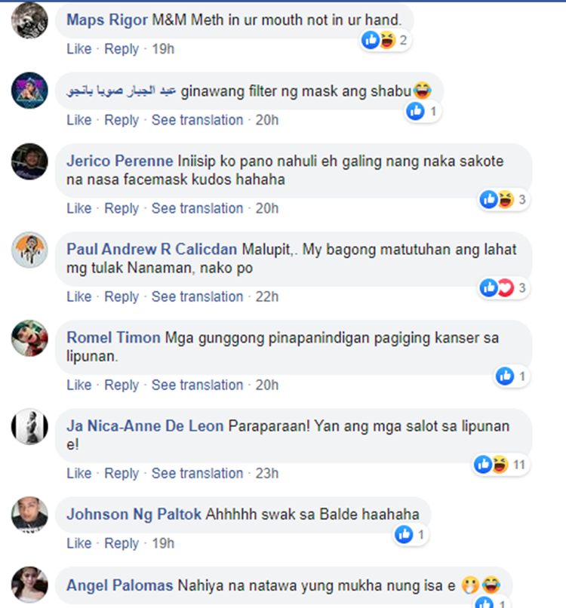Image resolution: width=566 pixels, height=608 pixels.
Task: Open Maps Rigor's profile picture
Action: coord(29,20)
